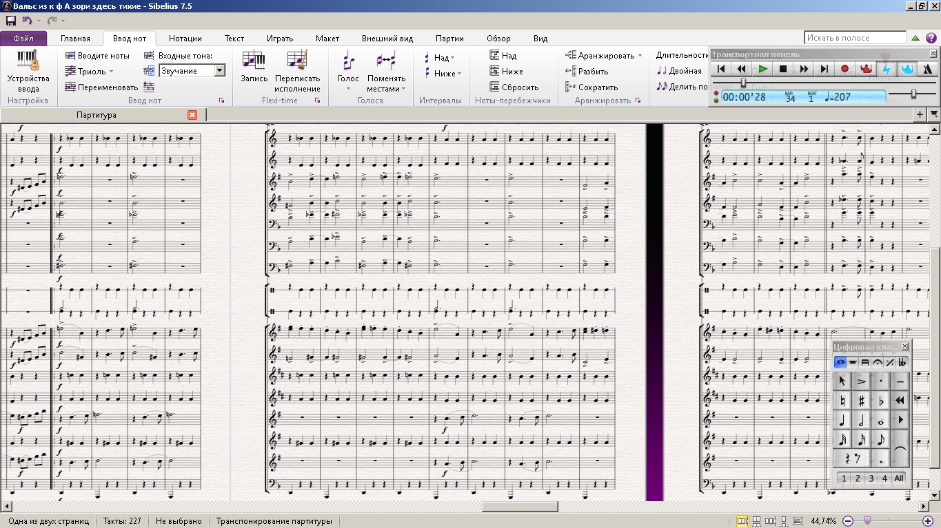Click the Renotate Performance (Переписать исполнение) icon
Screen dimensions: 941x528
click(x=297, y=61)
